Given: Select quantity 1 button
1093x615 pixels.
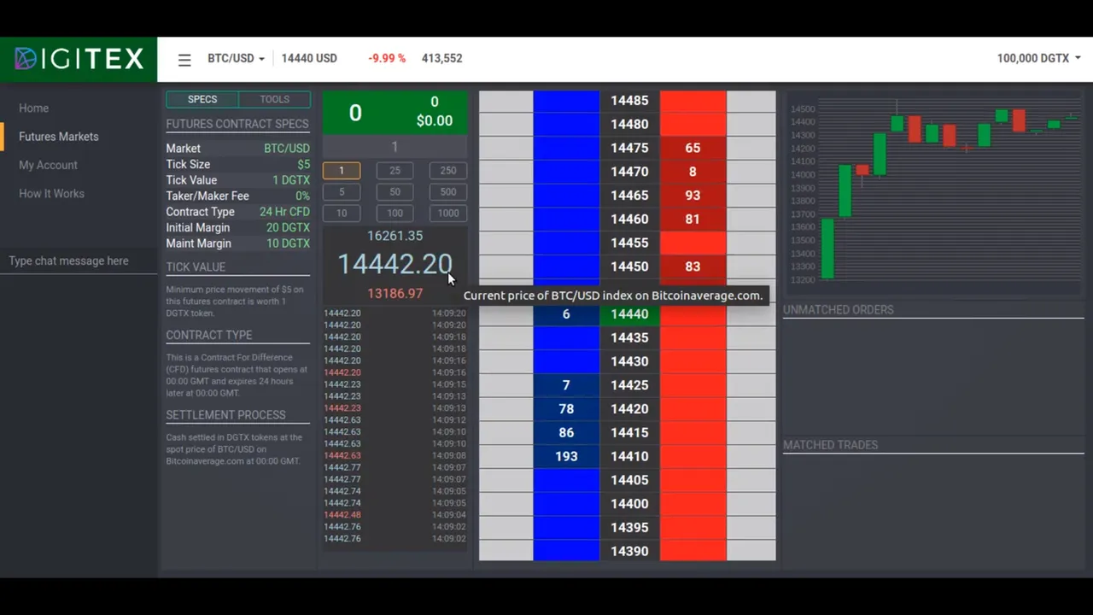Looking at the screenshot, I should (x=342, y=171).
